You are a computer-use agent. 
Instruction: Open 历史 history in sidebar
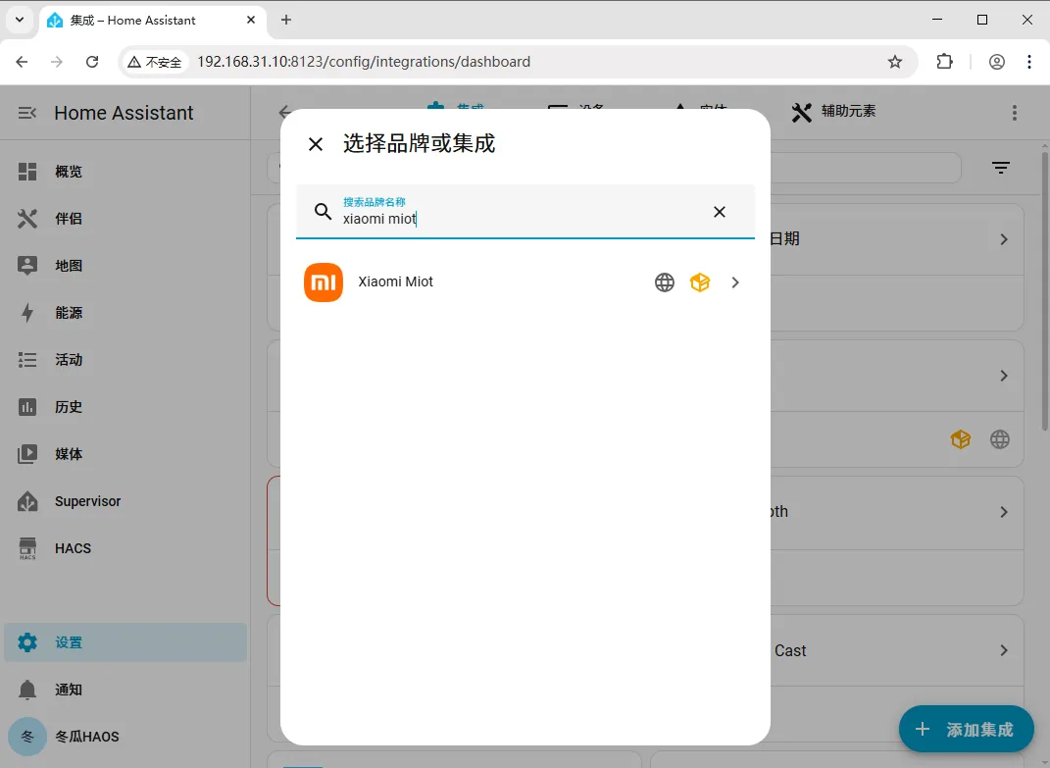[125, 407]
